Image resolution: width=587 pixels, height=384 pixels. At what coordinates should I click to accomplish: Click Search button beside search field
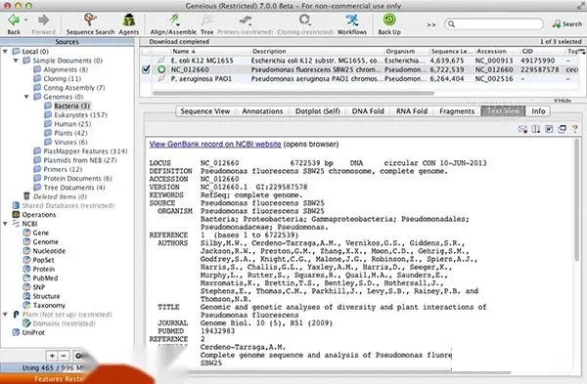point(567,23)
